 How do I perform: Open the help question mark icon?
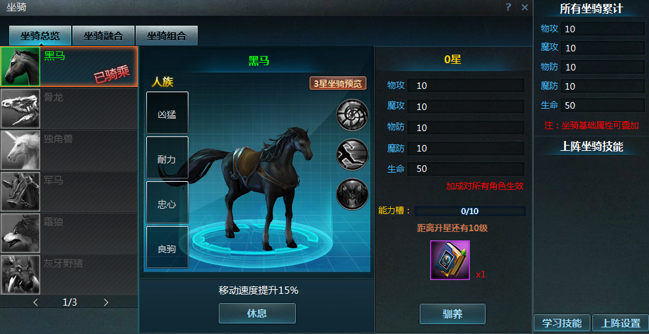[508, 7]
